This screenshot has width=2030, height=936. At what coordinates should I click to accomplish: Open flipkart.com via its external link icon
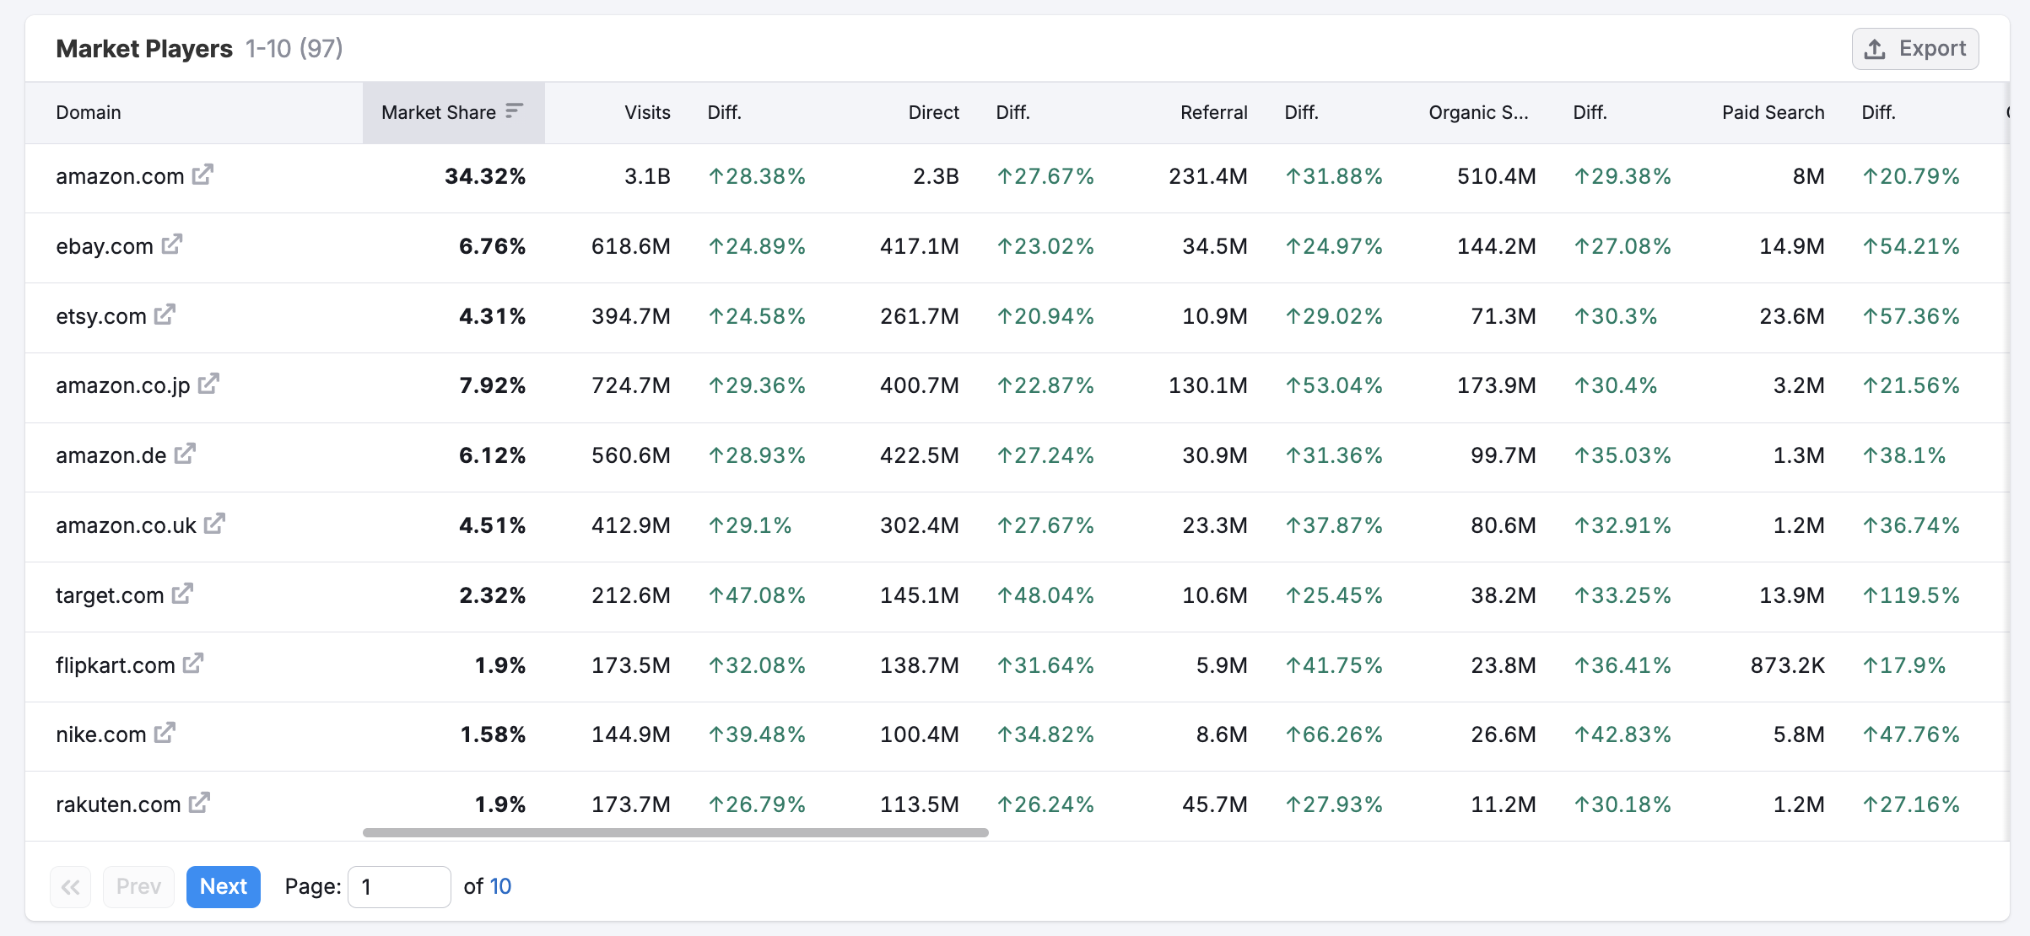coord(193,664)
